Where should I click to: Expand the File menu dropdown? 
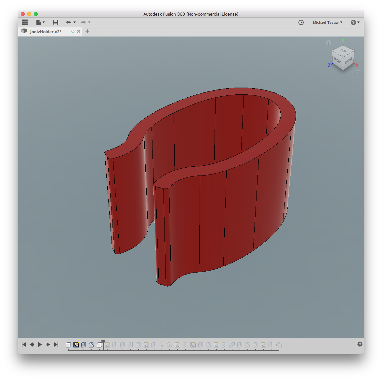pos(40,22)
